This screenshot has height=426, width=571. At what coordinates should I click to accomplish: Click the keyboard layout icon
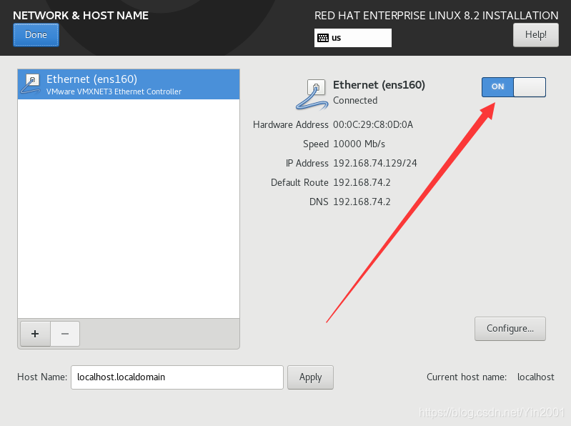pyautogui.click(x=323, y=38)
